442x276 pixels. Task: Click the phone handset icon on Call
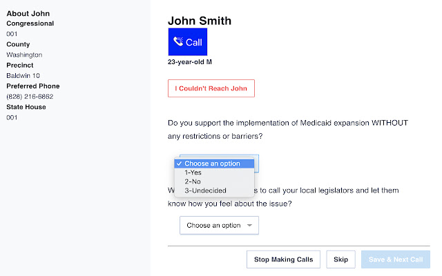[x=178, y=42]
